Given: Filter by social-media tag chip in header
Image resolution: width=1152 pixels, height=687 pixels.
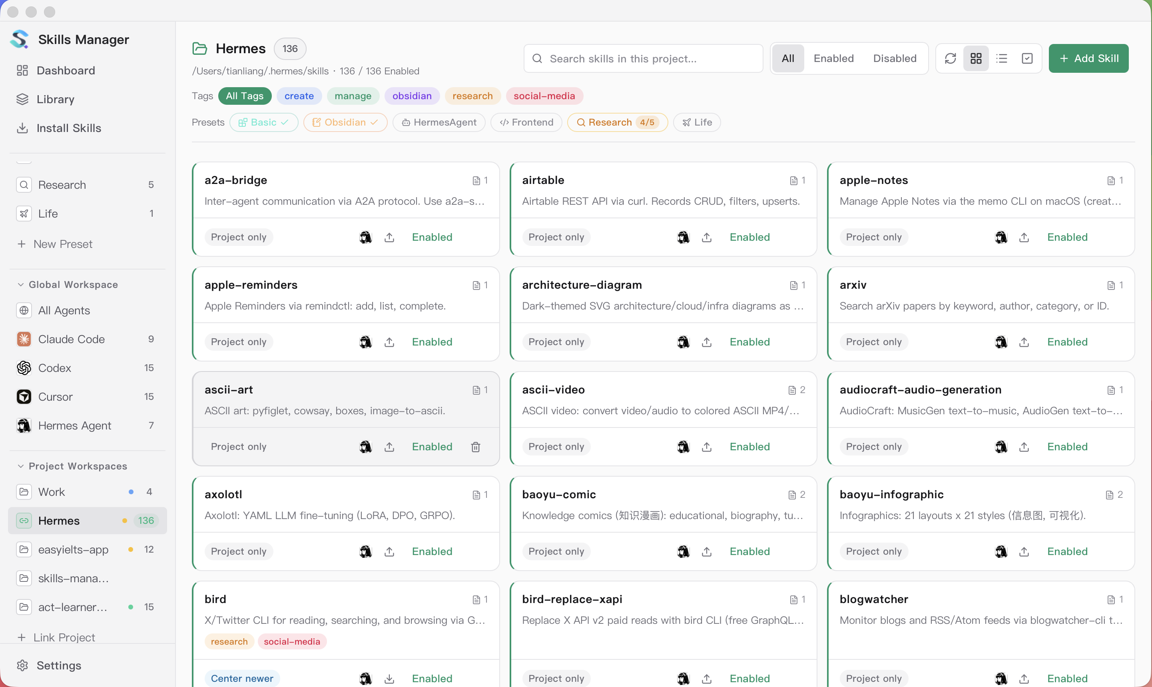Looking at the screenshot, I should (544, 96).
